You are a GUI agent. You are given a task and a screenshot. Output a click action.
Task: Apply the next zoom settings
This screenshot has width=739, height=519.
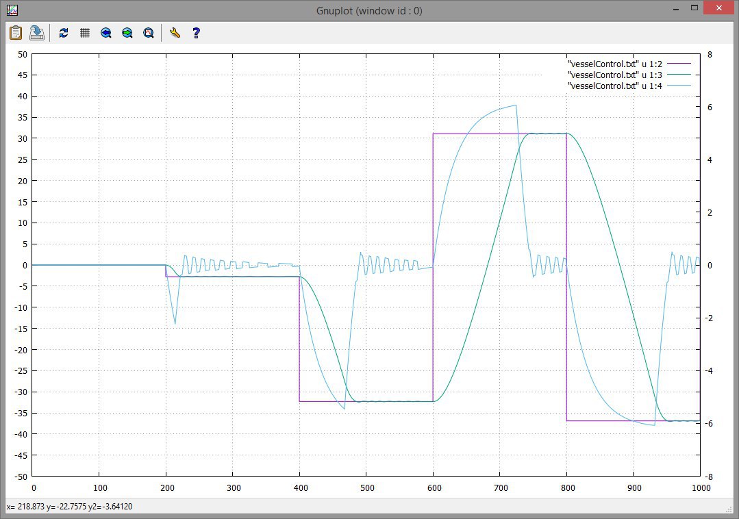(127, 32)
